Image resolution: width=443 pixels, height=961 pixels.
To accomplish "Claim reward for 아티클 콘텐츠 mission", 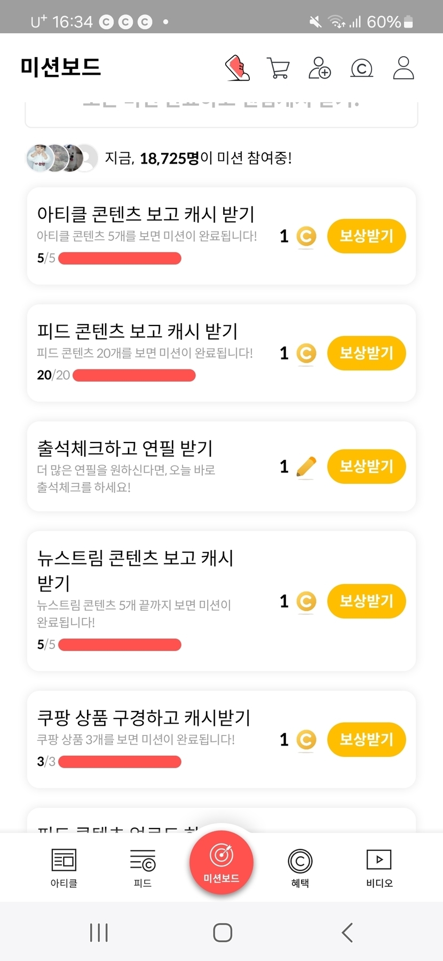I will click(x=366, y=236).
